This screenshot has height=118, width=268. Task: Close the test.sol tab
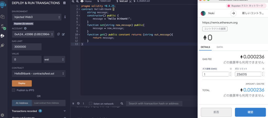coord(130,1)
